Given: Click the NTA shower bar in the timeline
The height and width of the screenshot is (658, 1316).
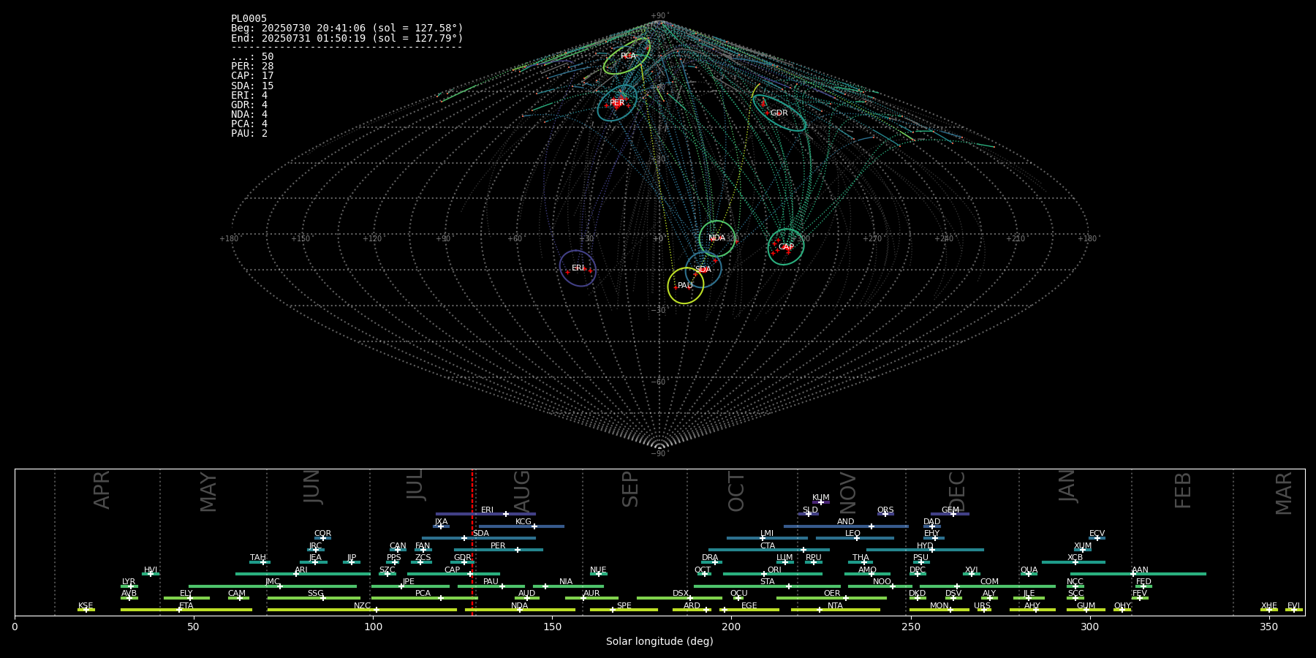Looking at the screenshot, I should 836,610.
